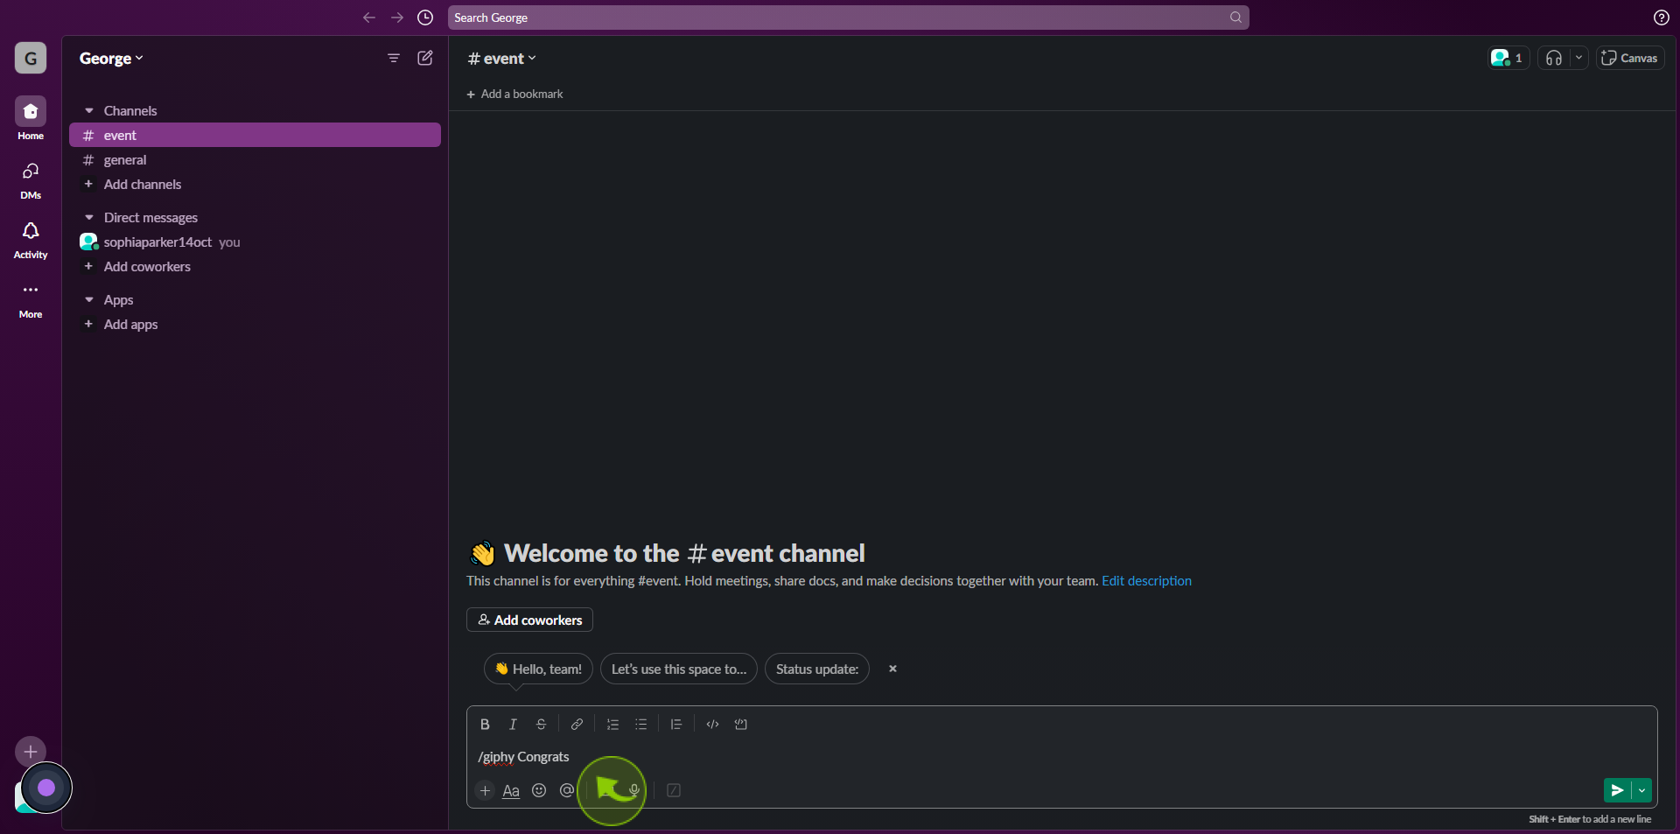Collapse the Apps section

click(89, 300)
